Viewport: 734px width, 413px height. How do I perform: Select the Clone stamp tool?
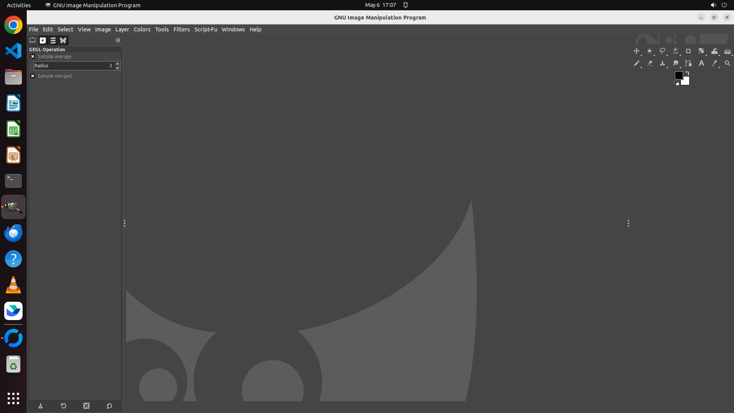tap(662, 63)
